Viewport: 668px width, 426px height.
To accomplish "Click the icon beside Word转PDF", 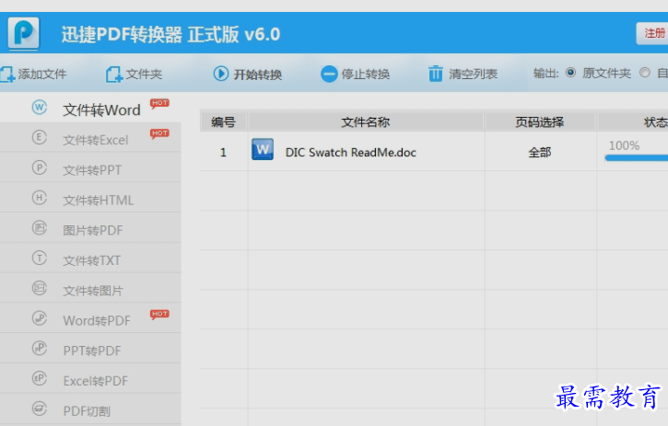I will click(x=40, y=318).
